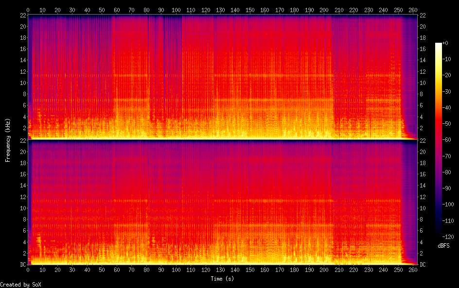Click the -20 mark on dBFS scale
This screenshot has width=459, height=288.
[447, 75]
